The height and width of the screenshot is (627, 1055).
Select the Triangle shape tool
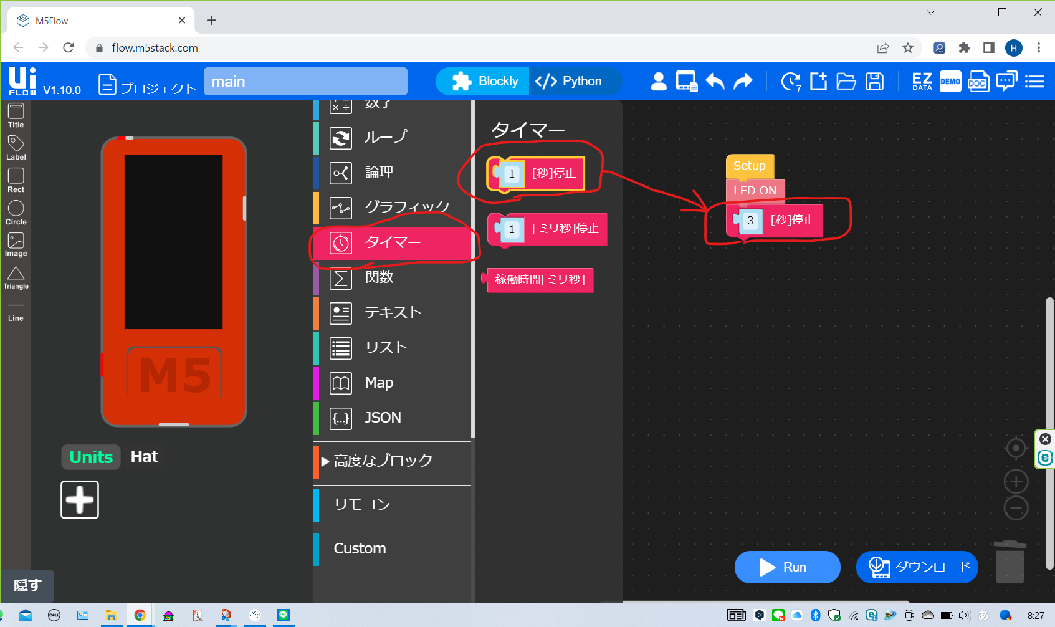16,278
